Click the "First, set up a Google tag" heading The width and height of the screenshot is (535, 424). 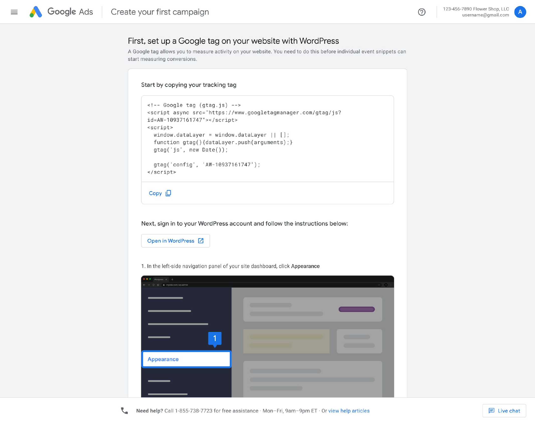233,41
